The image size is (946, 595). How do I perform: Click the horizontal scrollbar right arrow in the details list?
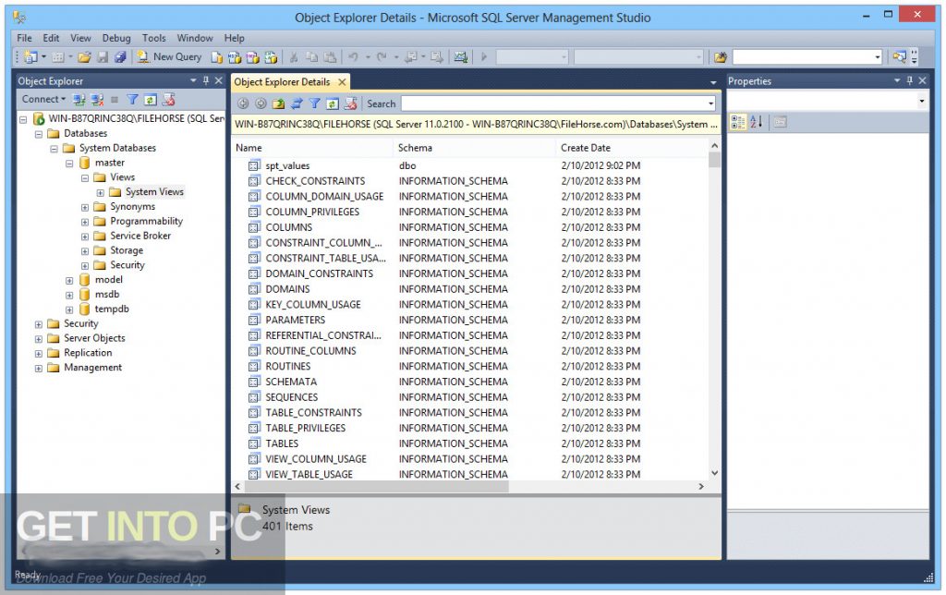[701, 486]
